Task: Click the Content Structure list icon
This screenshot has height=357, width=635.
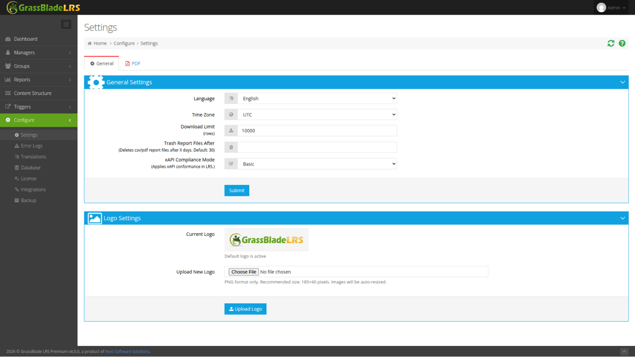Action: tap(8, 93)
